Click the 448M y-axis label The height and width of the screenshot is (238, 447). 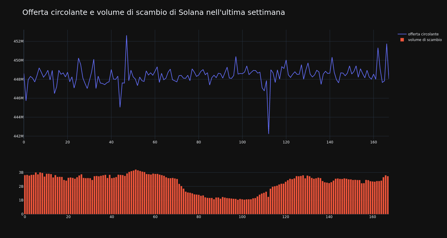(18, 79)
